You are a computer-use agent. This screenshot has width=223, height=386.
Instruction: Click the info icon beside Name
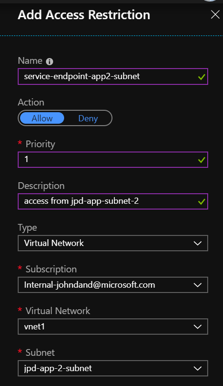click(49, 61)
